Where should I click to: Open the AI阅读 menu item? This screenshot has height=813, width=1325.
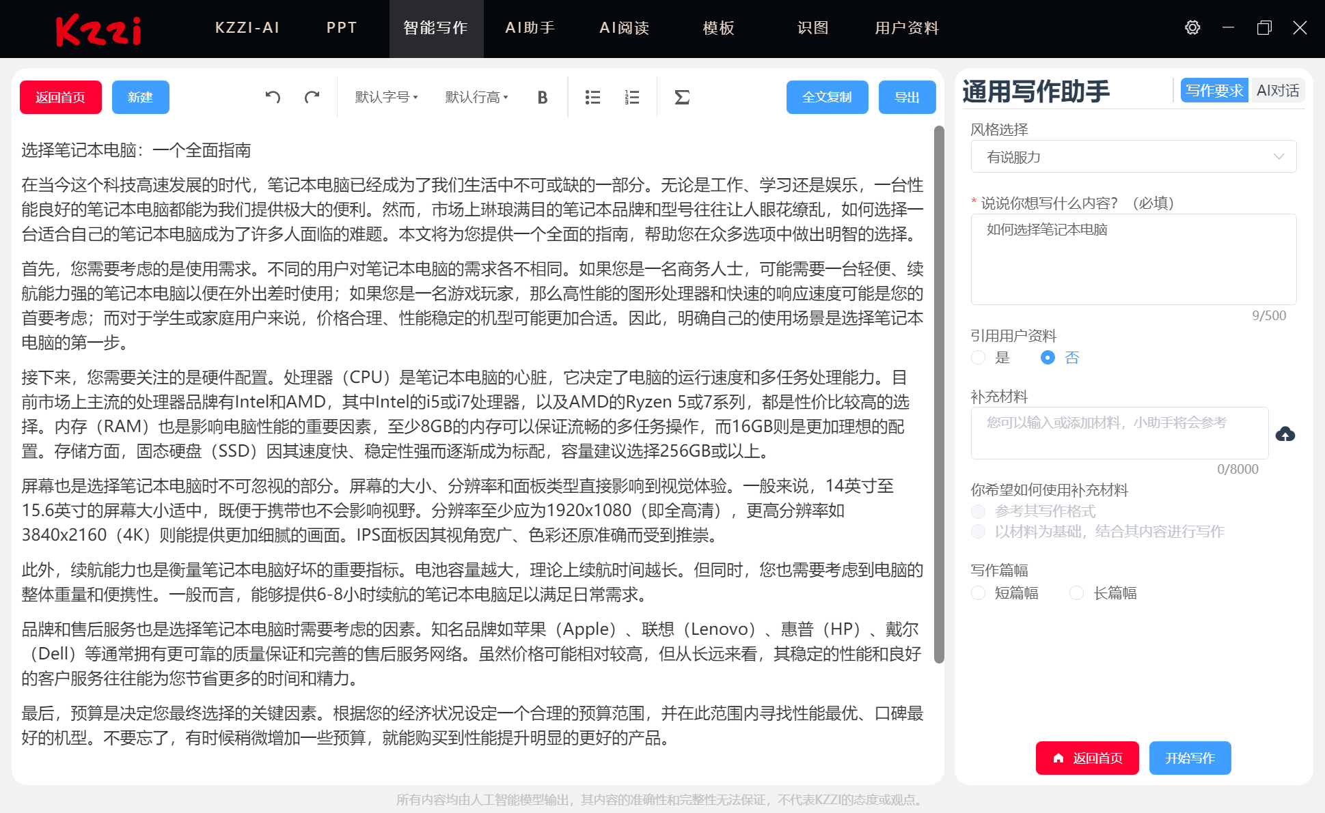(624, 29)
